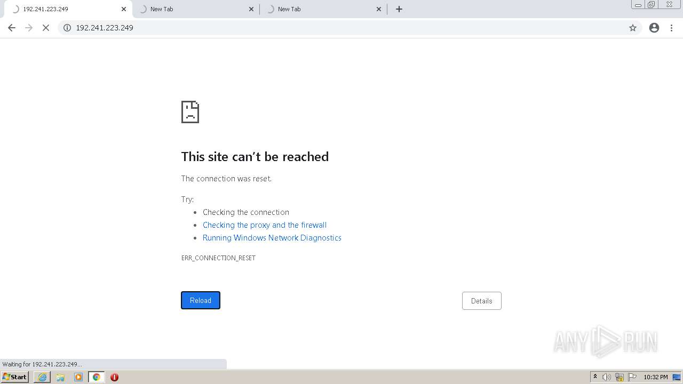Open the Action Center flag icon

pos(632,377)
